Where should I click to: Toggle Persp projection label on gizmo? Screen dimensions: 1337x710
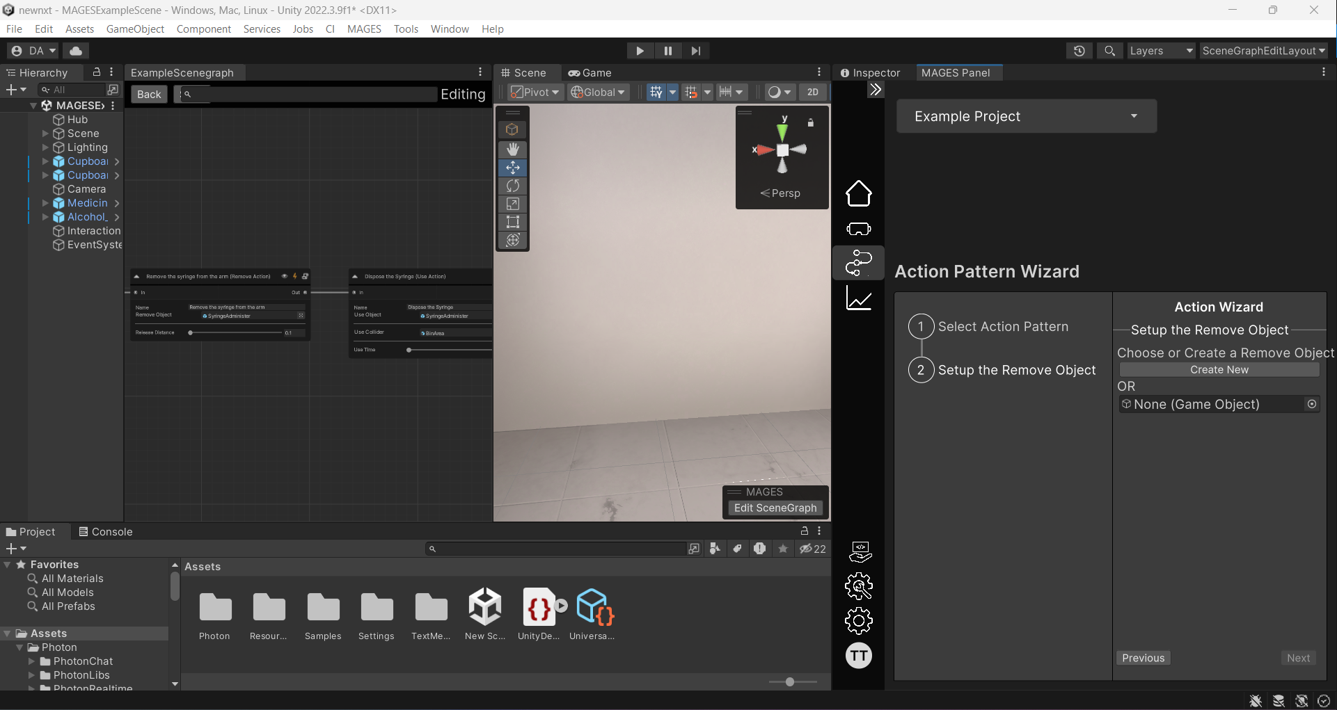pyautogui.click(x=780, y=193)
